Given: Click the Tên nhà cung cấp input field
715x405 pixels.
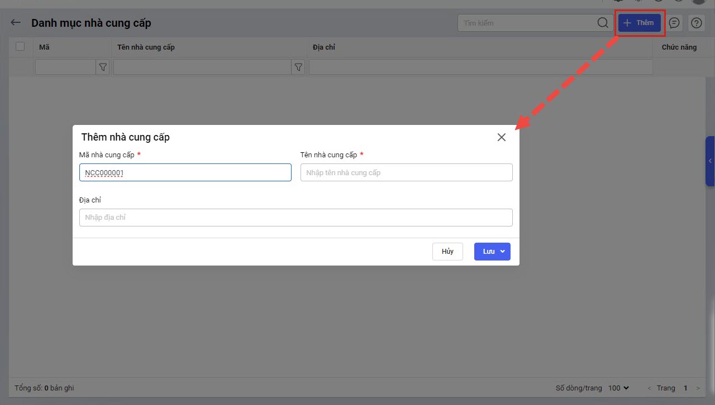Looking at the screenshot, I should coord(406,172).
